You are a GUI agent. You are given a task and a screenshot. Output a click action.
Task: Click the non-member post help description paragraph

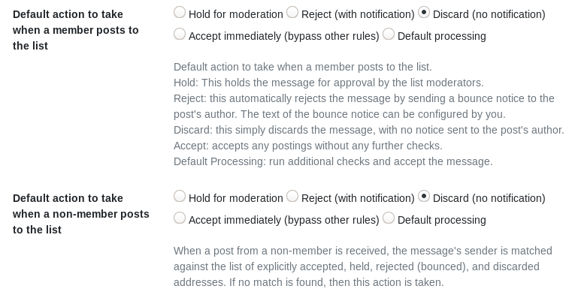click(363, 266)
